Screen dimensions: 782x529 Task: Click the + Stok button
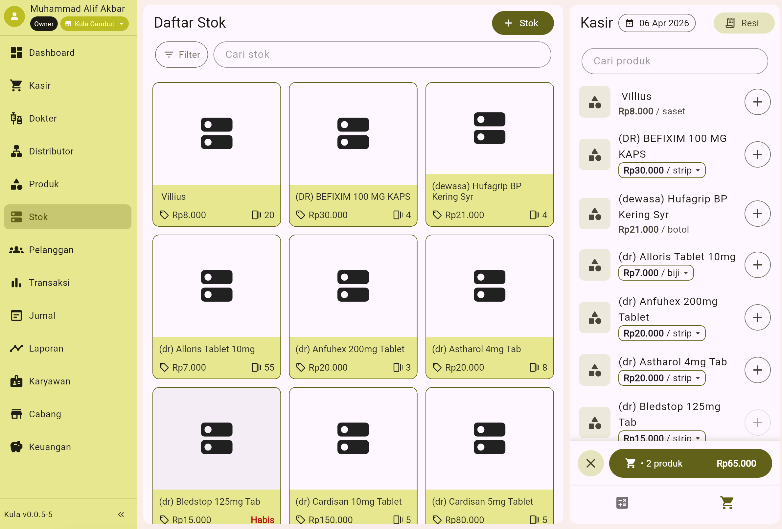522,23
